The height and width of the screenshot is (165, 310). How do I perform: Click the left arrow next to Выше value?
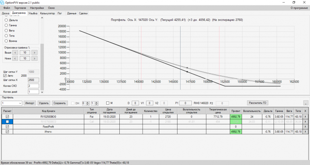tap(15, 53)
